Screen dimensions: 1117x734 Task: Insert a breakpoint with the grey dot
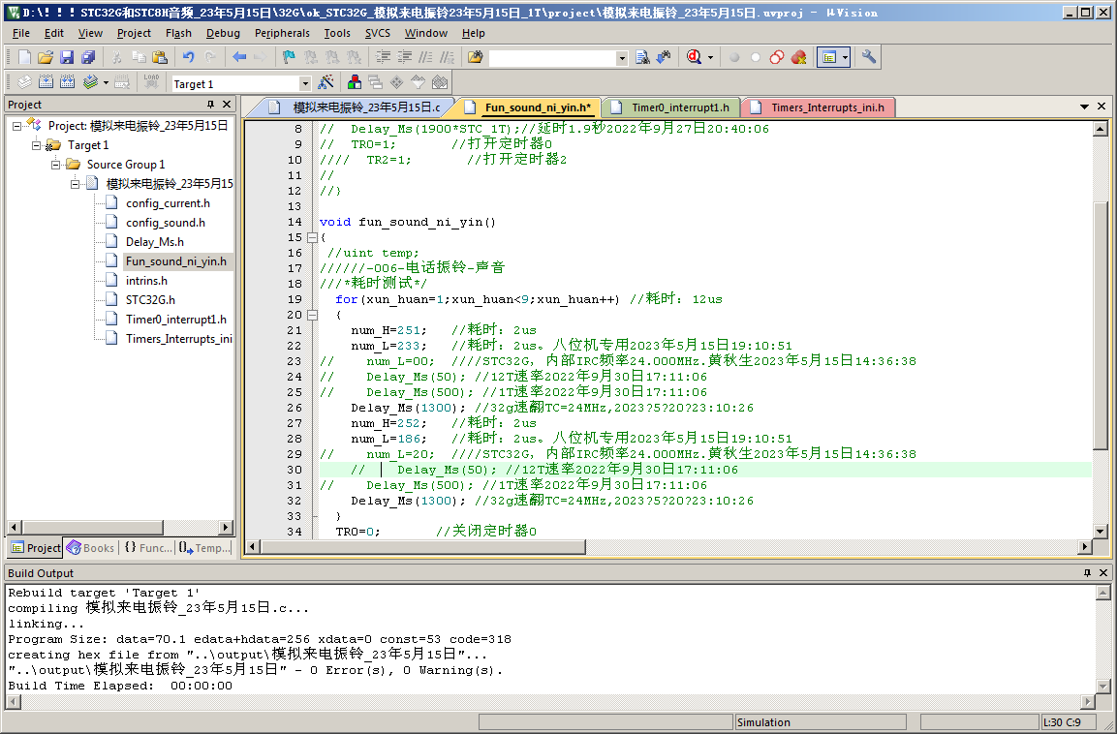[x=733, y=57]
